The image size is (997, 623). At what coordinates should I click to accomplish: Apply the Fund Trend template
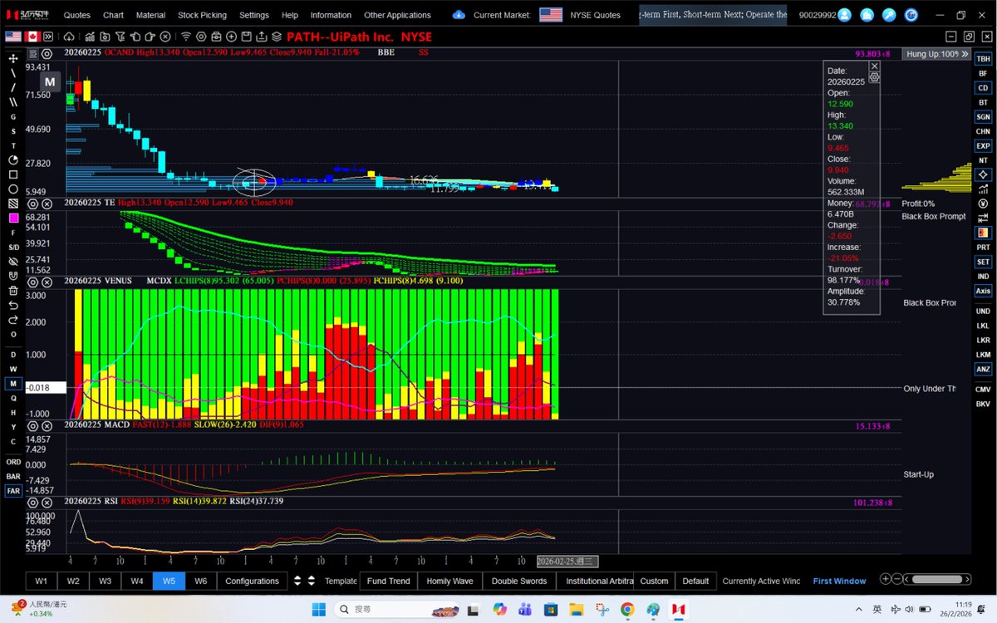click(x=388, y=581)
